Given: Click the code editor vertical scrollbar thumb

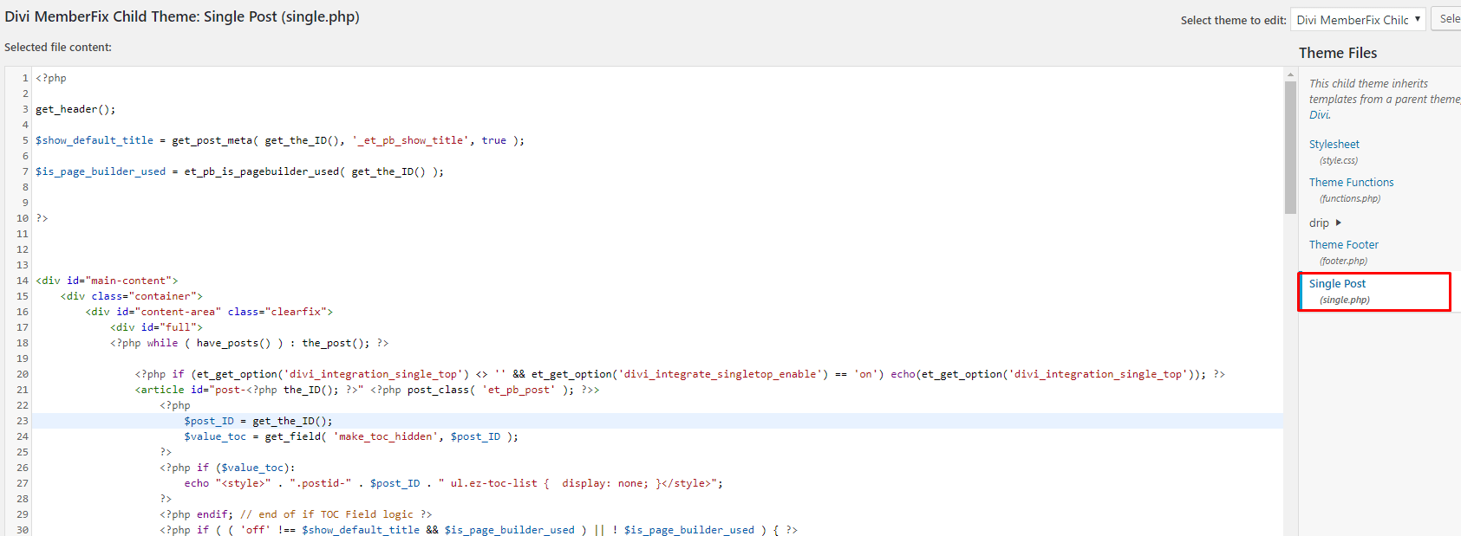Looking at the screenshot, I should (1290, 147).
